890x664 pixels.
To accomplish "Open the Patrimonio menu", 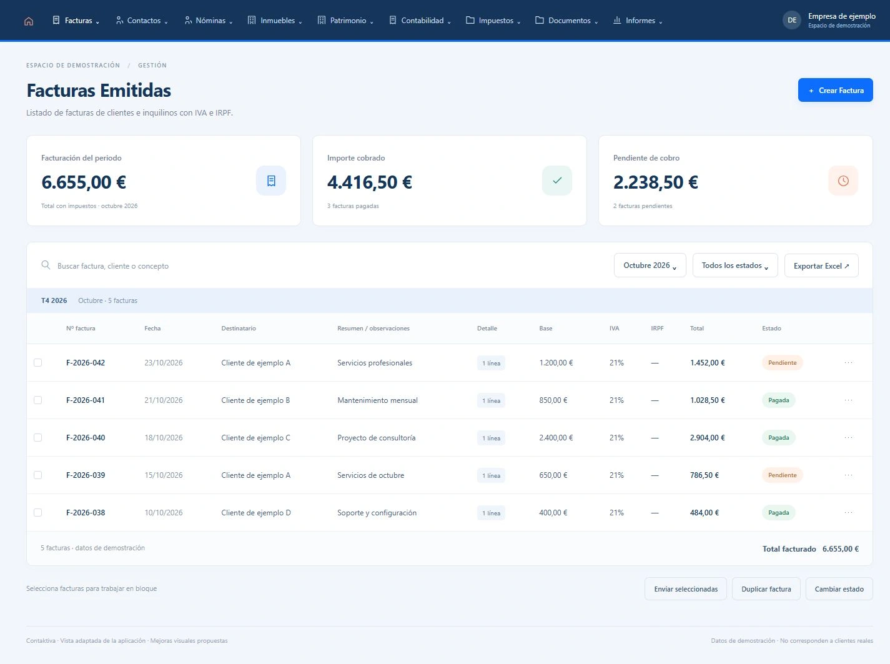I will [x=345, y=21].
